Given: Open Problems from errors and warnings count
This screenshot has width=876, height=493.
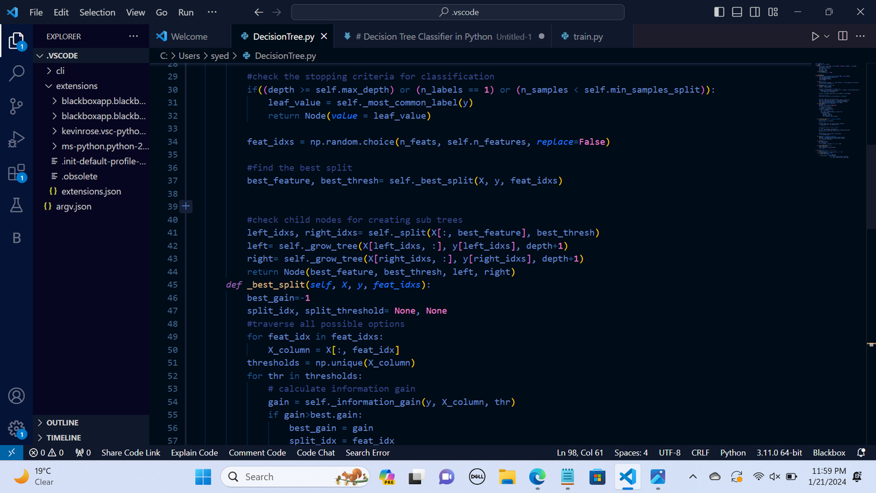Looking at the screenshot, I should (47, 453).
